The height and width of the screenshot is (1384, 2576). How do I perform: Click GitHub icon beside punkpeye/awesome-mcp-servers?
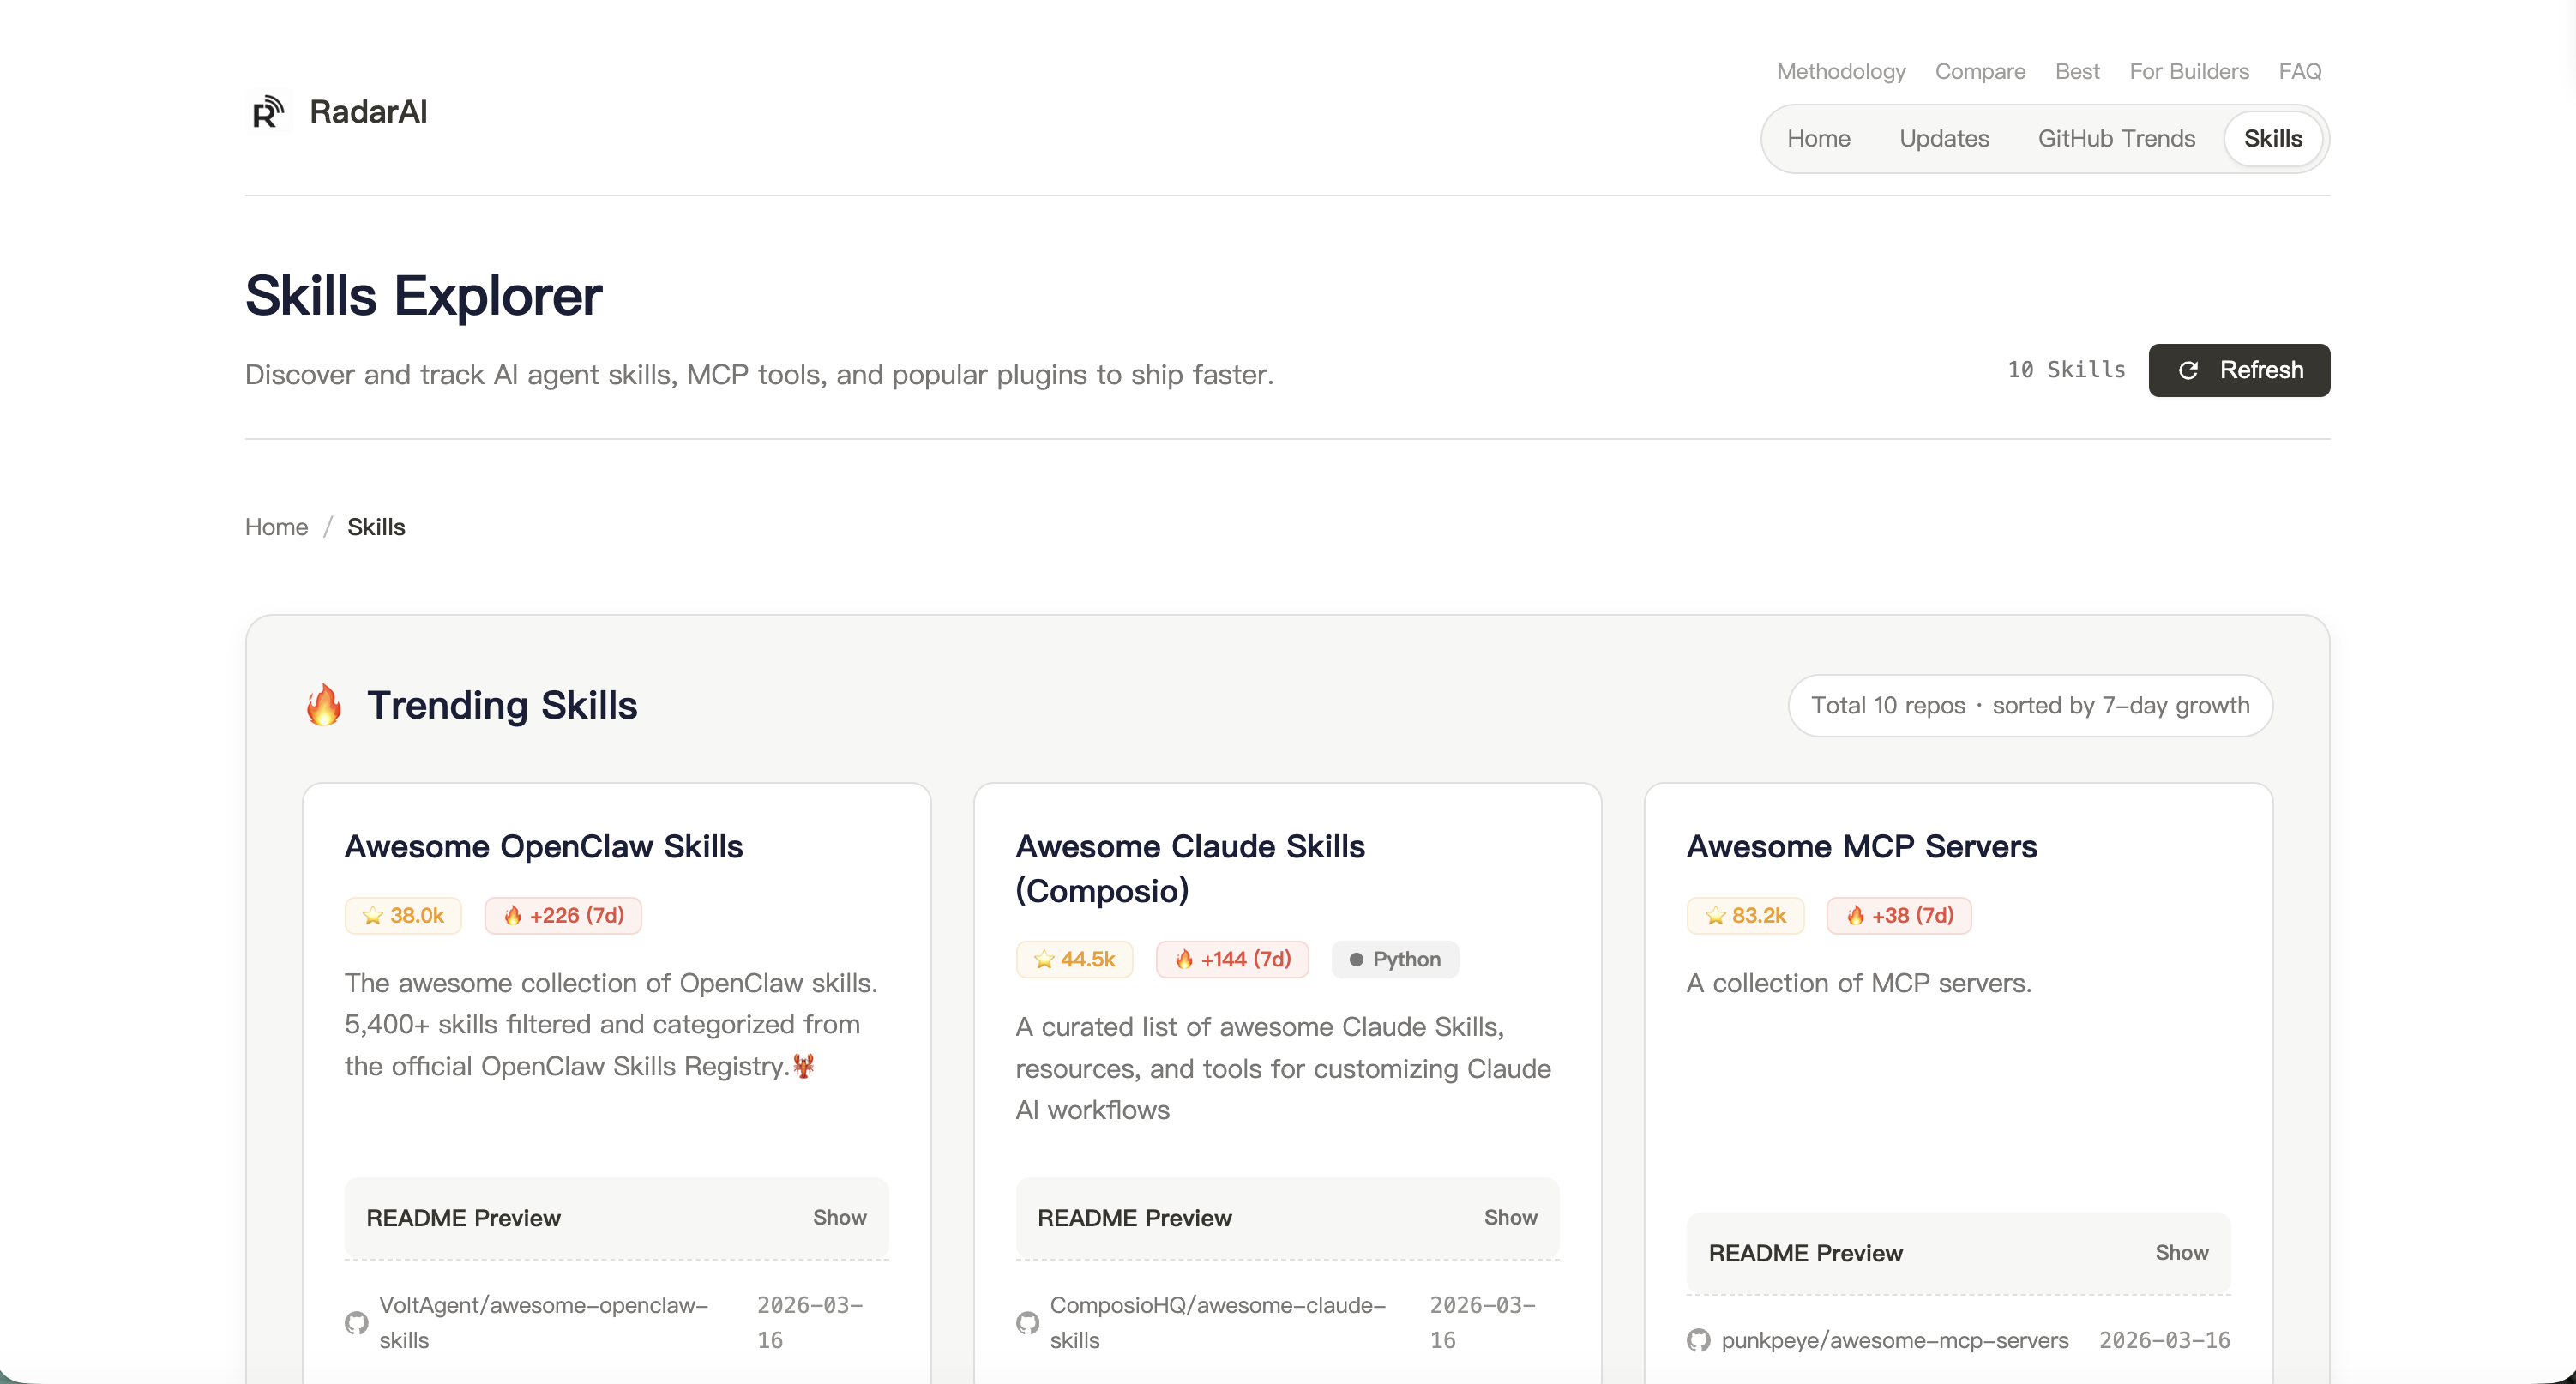(x=1698, y=1340)
